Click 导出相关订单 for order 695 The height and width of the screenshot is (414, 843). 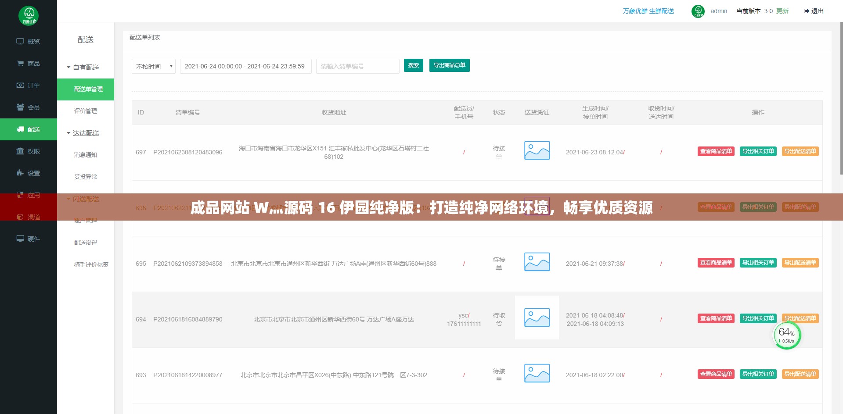(x=758, y=263)
